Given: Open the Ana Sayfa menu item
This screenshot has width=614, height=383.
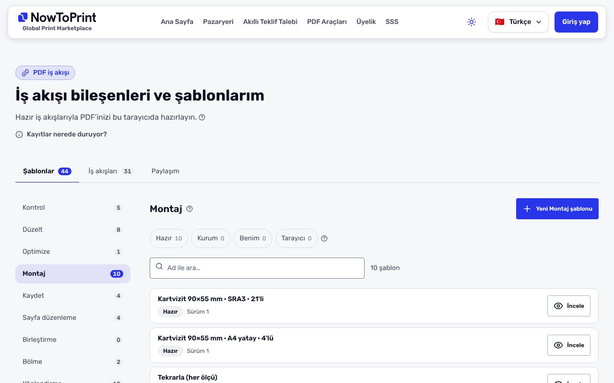Looking at the screenshot, I should [177, 22].
